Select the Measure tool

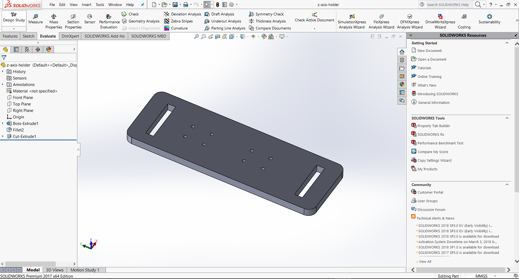pos(35,19)
